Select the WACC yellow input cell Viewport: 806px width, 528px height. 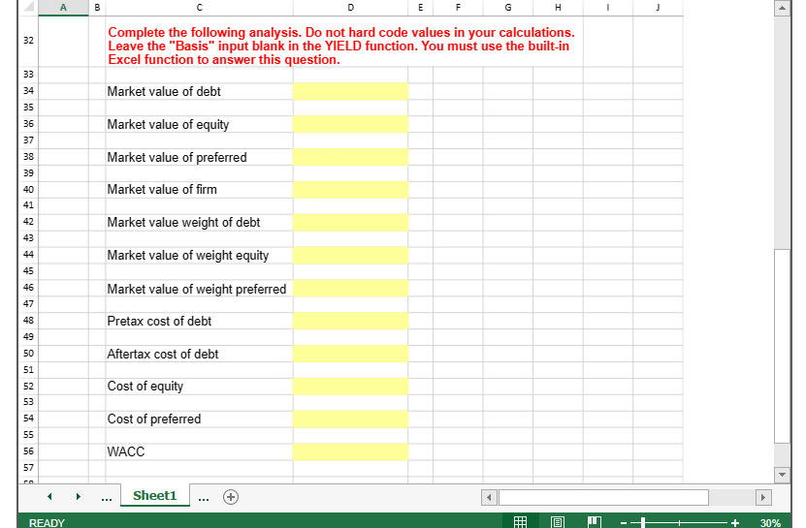(x=350, y=452)
